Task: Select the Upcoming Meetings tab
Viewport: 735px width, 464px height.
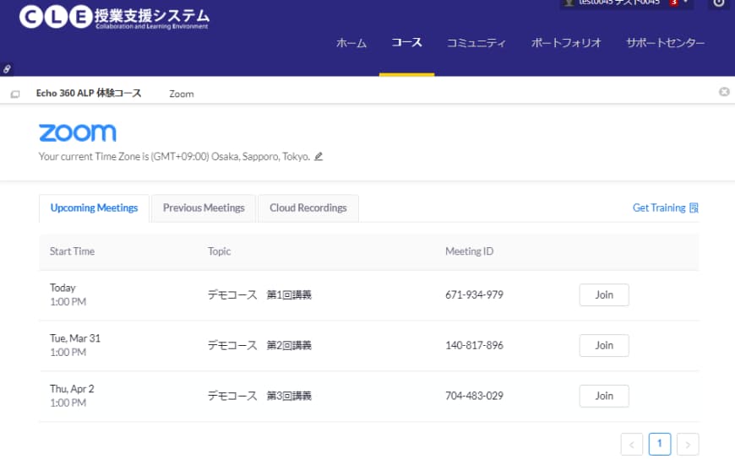Action: point(95,208)
